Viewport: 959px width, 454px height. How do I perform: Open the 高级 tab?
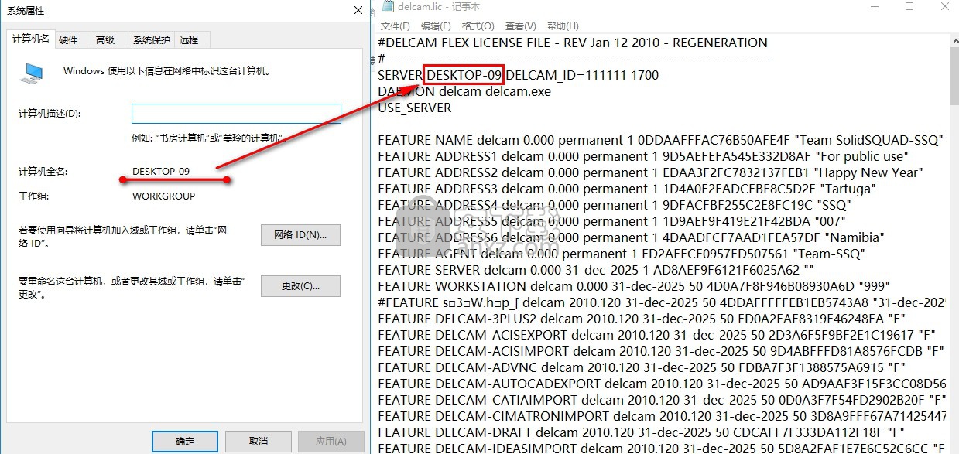tap(105, 40)
